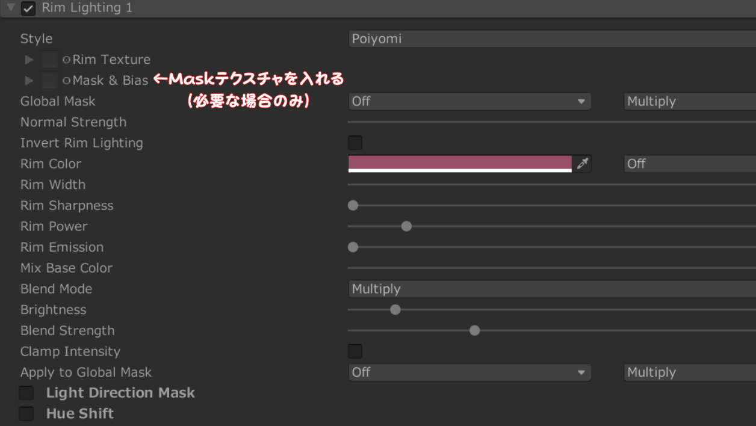Expand the Mask & Bias disclosure triangle

(x=28, y=80)
